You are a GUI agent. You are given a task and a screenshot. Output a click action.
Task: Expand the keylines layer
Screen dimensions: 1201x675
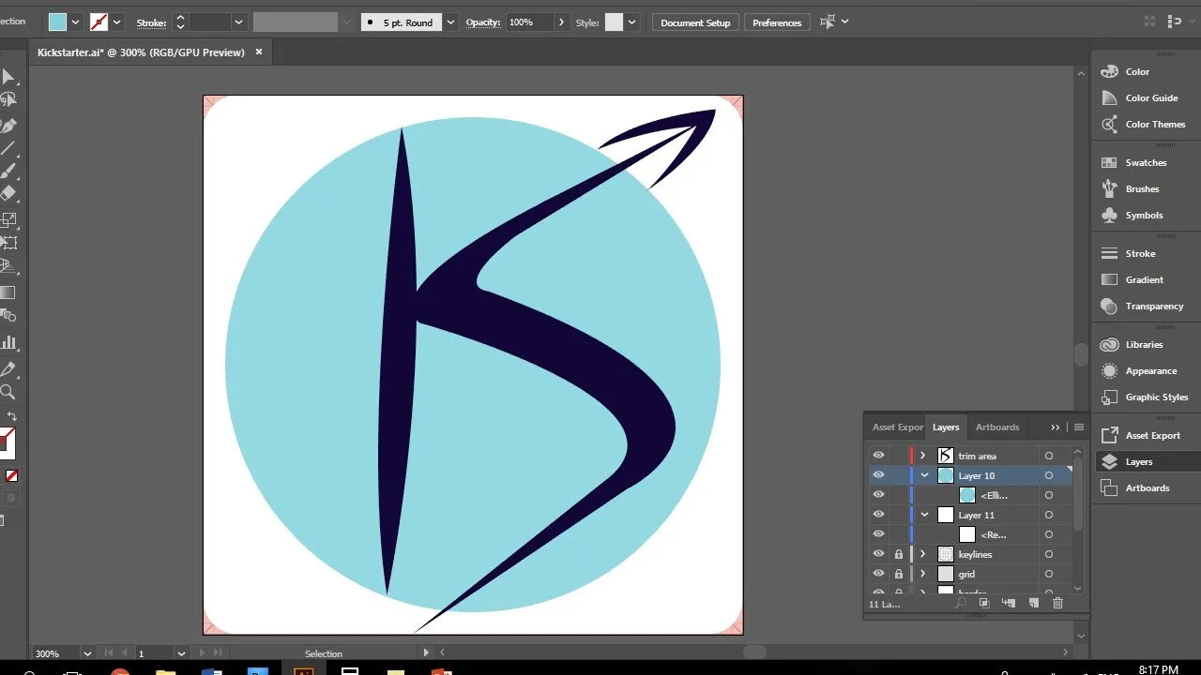pos(923,554)
